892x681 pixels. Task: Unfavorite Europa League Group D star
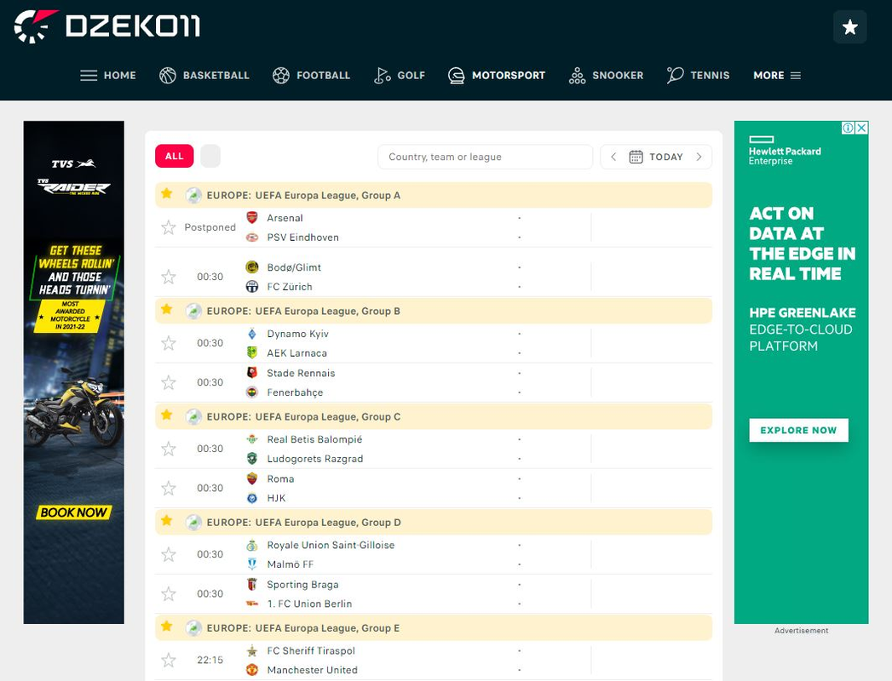(x=167, y=521)
